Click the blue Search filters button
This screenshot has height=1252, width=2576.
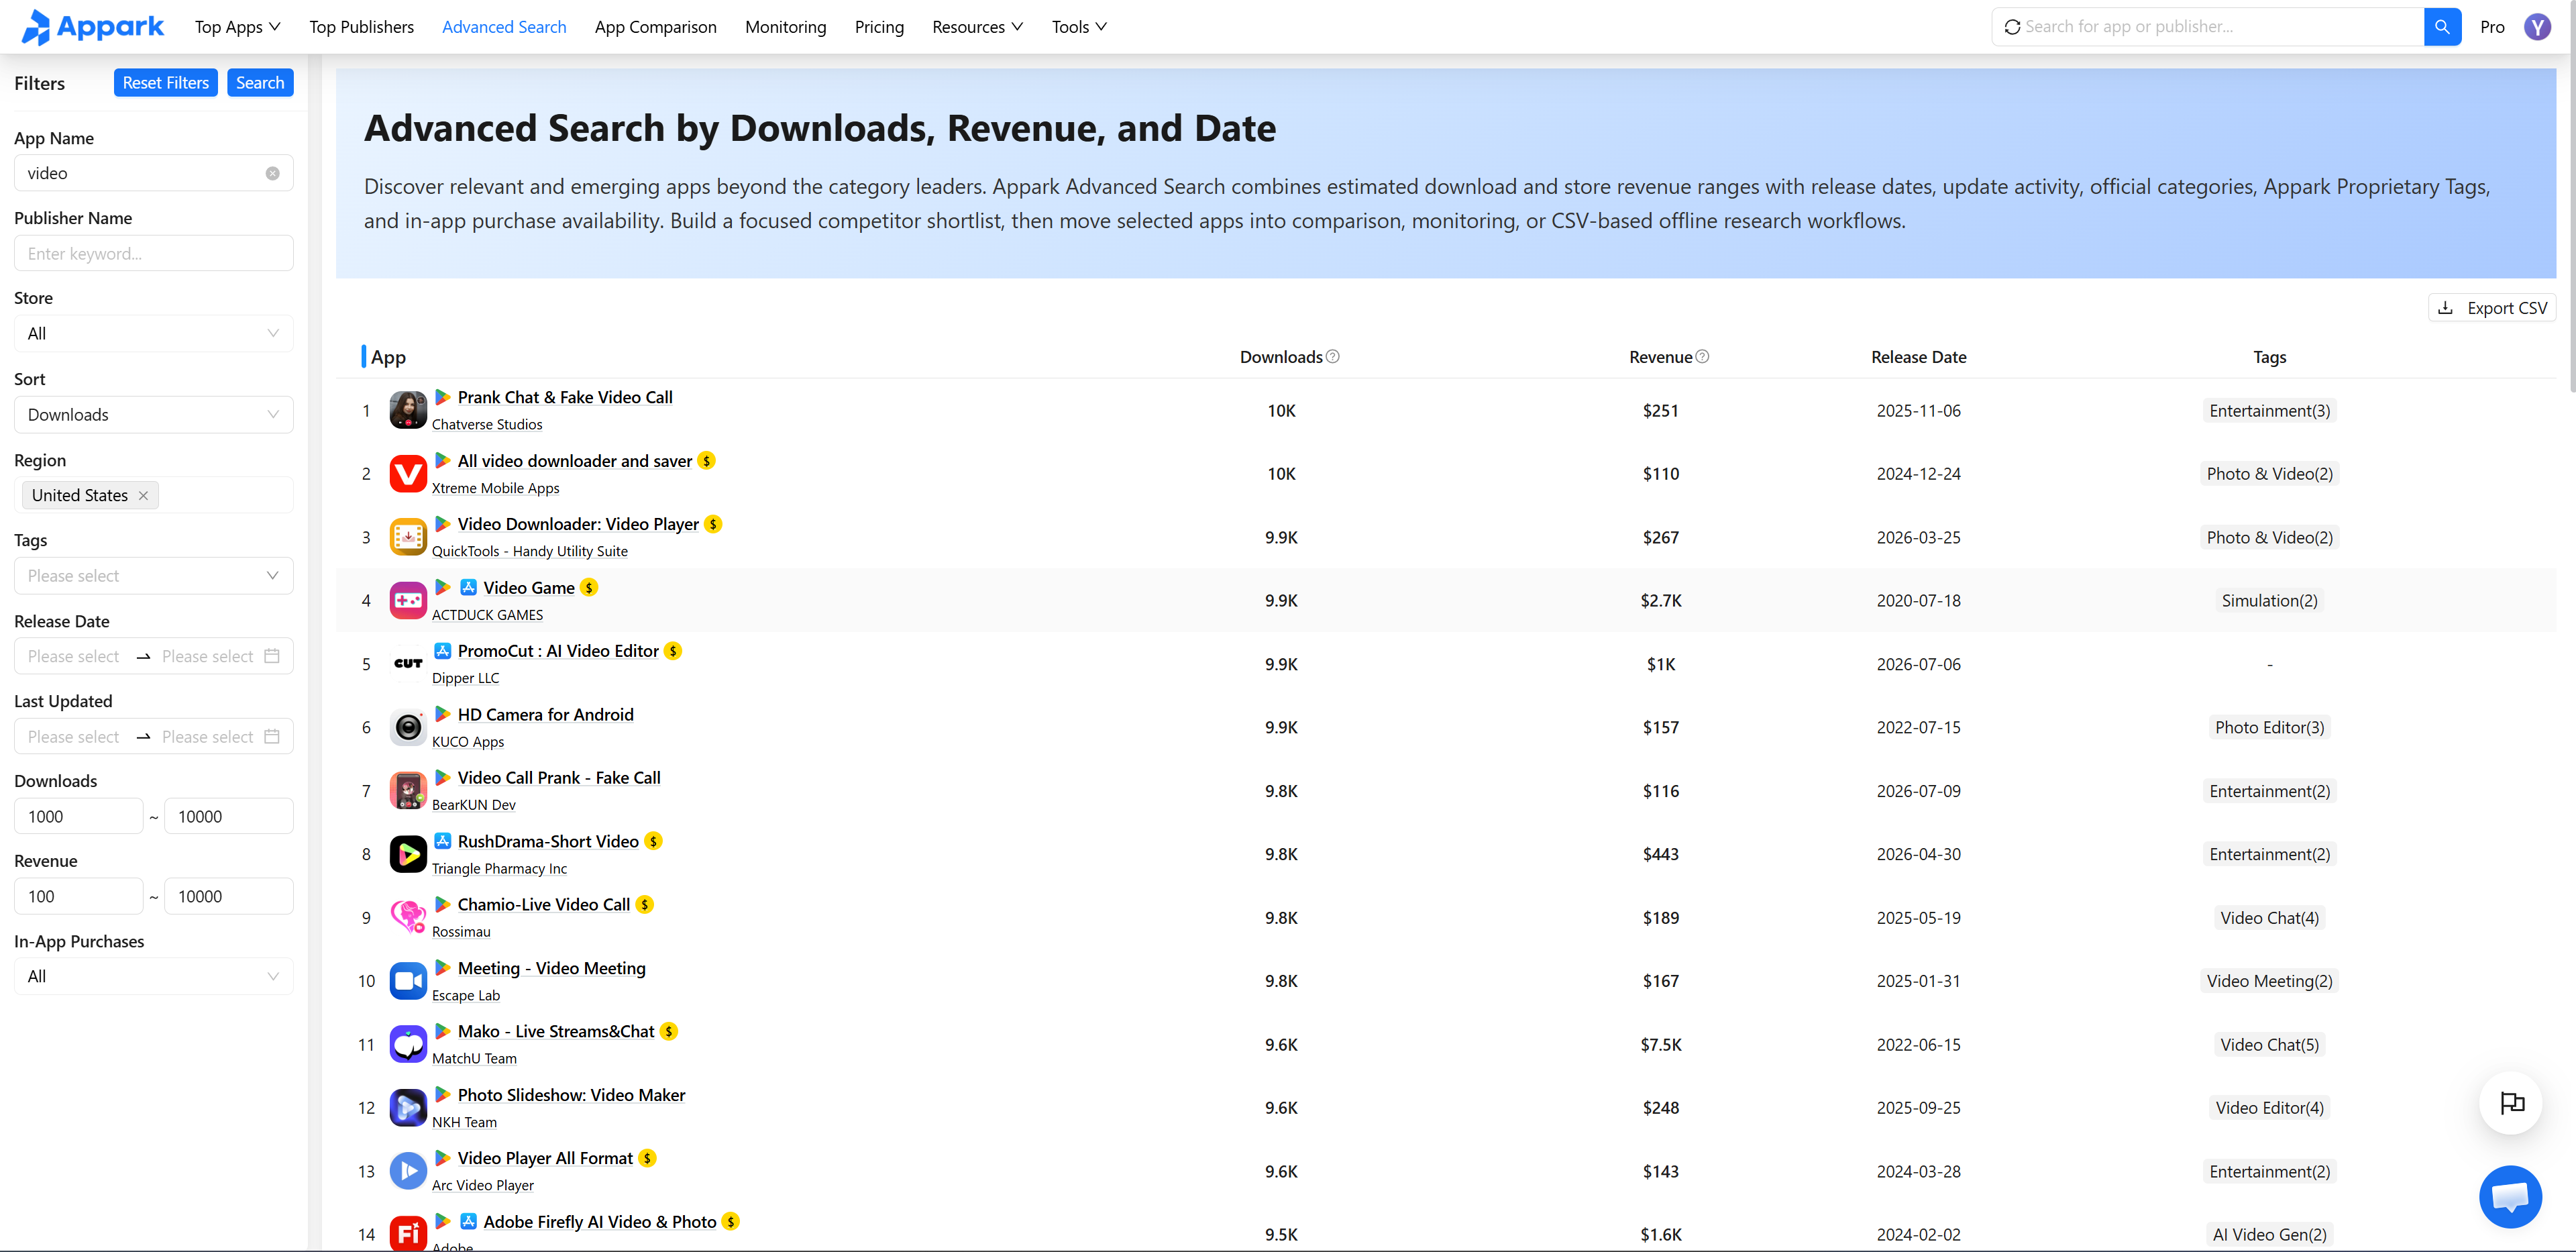pos(260,83)
